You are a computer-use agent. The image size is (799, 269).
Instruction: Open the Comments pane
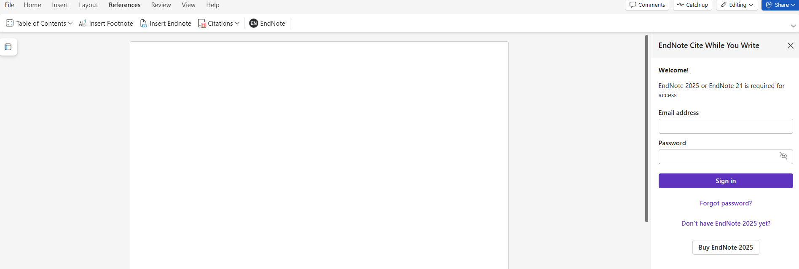point(647,5)
